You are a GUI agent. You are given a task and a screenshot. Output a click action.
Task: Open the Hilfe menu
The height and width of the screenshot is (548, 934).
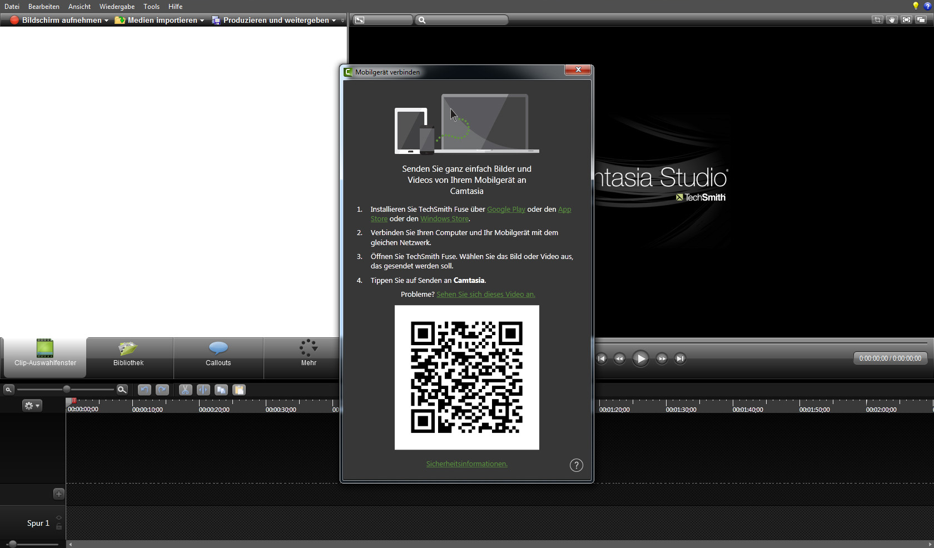click(x=175, y=7)
